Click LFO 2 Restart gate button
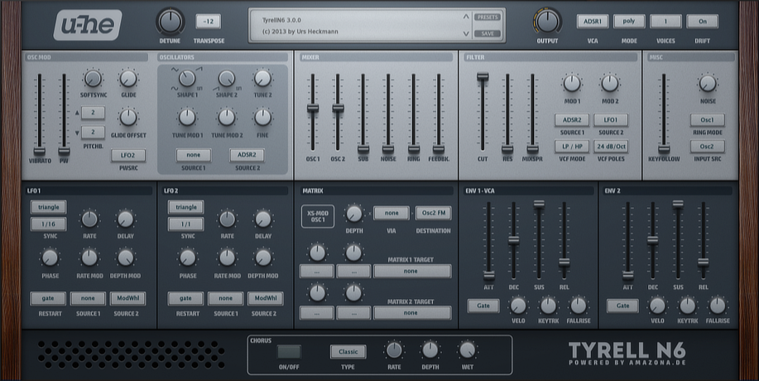Screen dimensions: 759x381 [185, 298]
